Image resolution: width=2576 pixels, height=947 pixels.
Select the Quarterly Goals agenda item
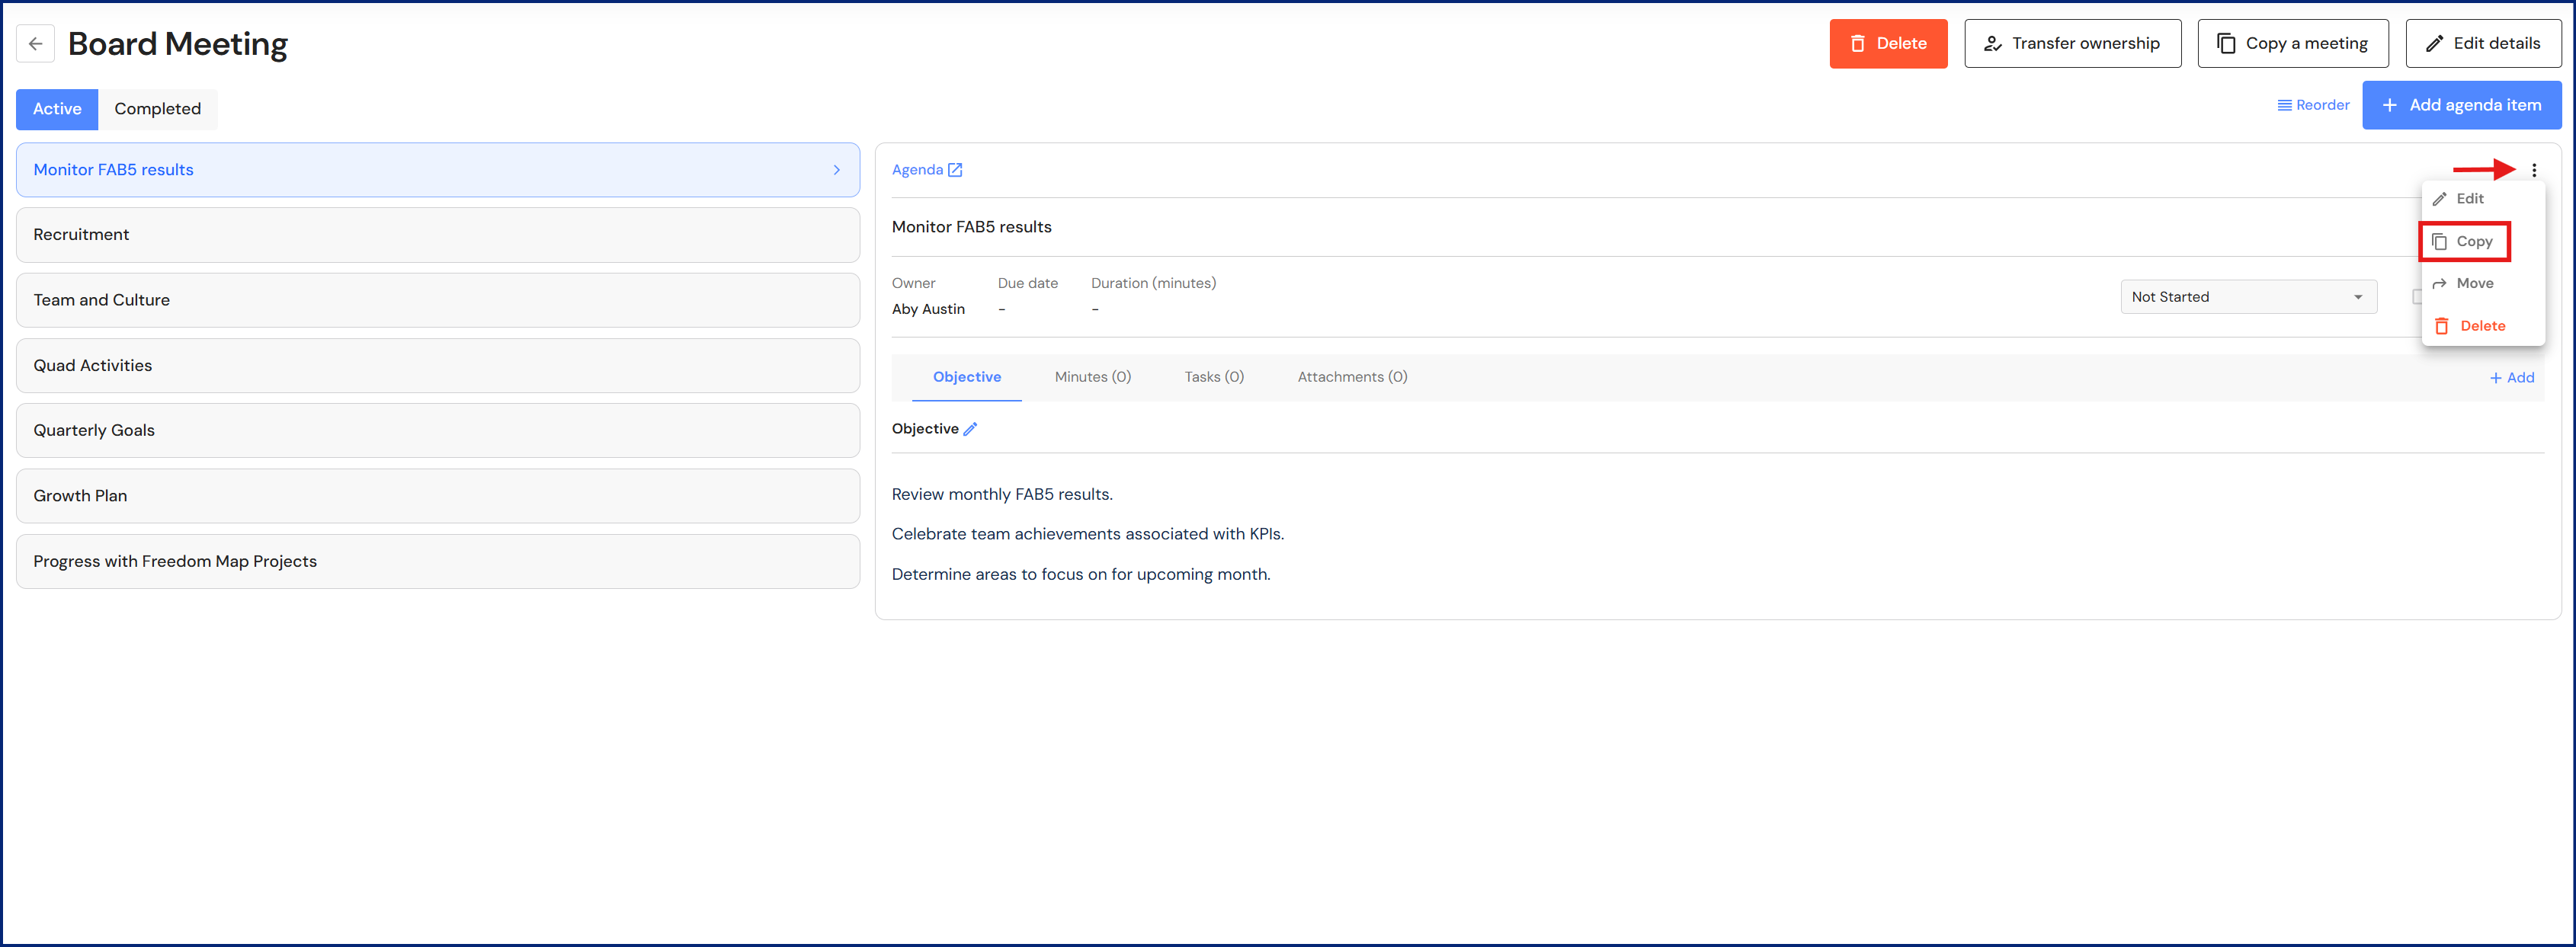pyautogui.click(x=437, y=431)
